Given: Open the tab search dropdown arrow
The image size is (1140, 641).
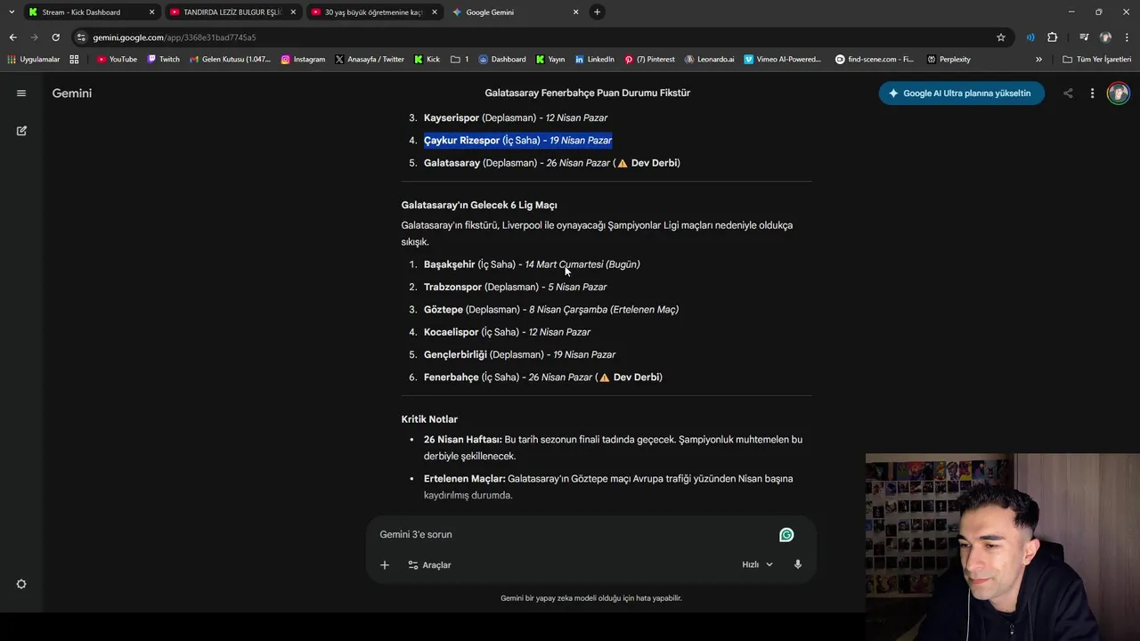Looking at the screenshot, I should point(11,12).
